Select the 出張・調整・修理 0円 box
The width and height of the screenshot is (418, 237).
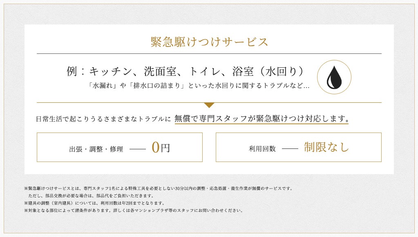[x=120, y=147]
